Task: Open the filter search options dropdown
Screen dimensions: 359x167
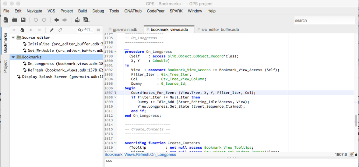Action: (80, 30)
